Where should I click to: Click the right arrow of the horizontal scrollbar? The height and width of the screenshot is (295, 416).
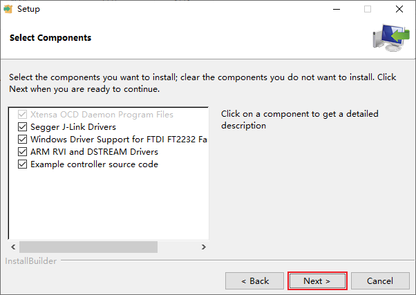pyautogui.click(x=203, y=247)
